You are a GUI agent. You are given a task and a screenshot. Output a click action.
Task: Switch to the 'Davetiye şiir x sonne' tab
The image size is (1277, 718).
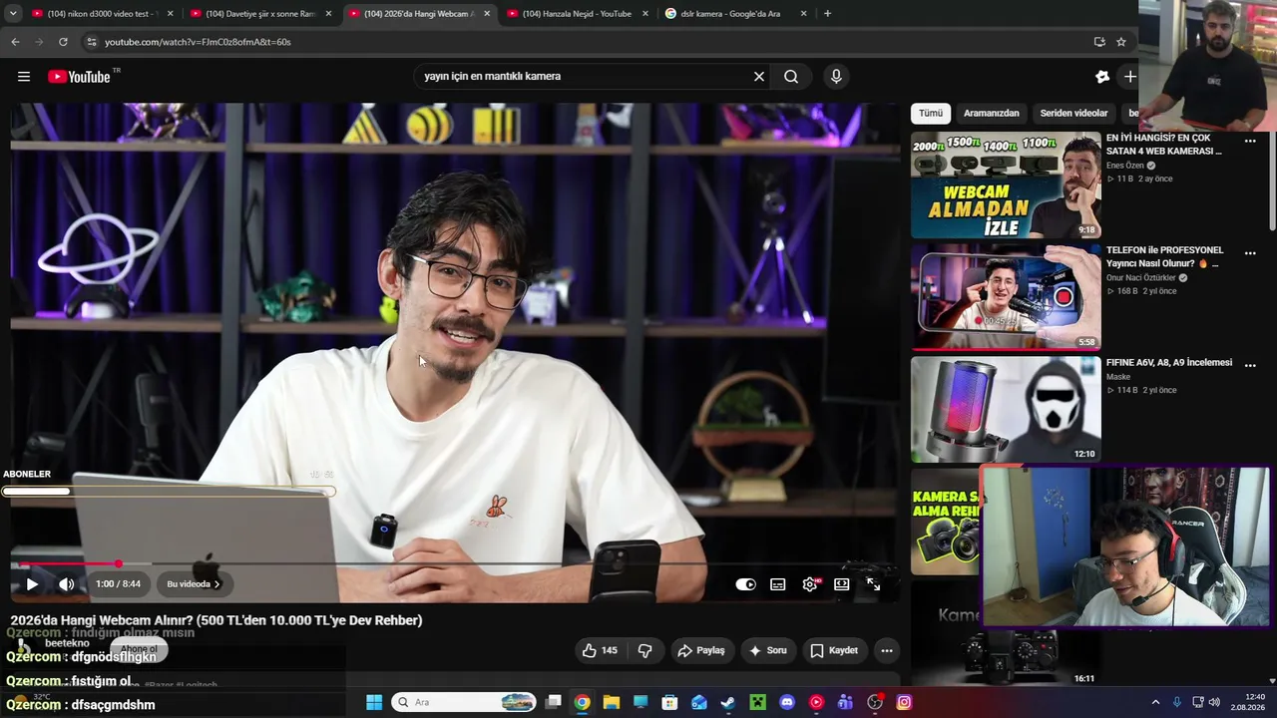pyautogui.click(x=259, y=14)
